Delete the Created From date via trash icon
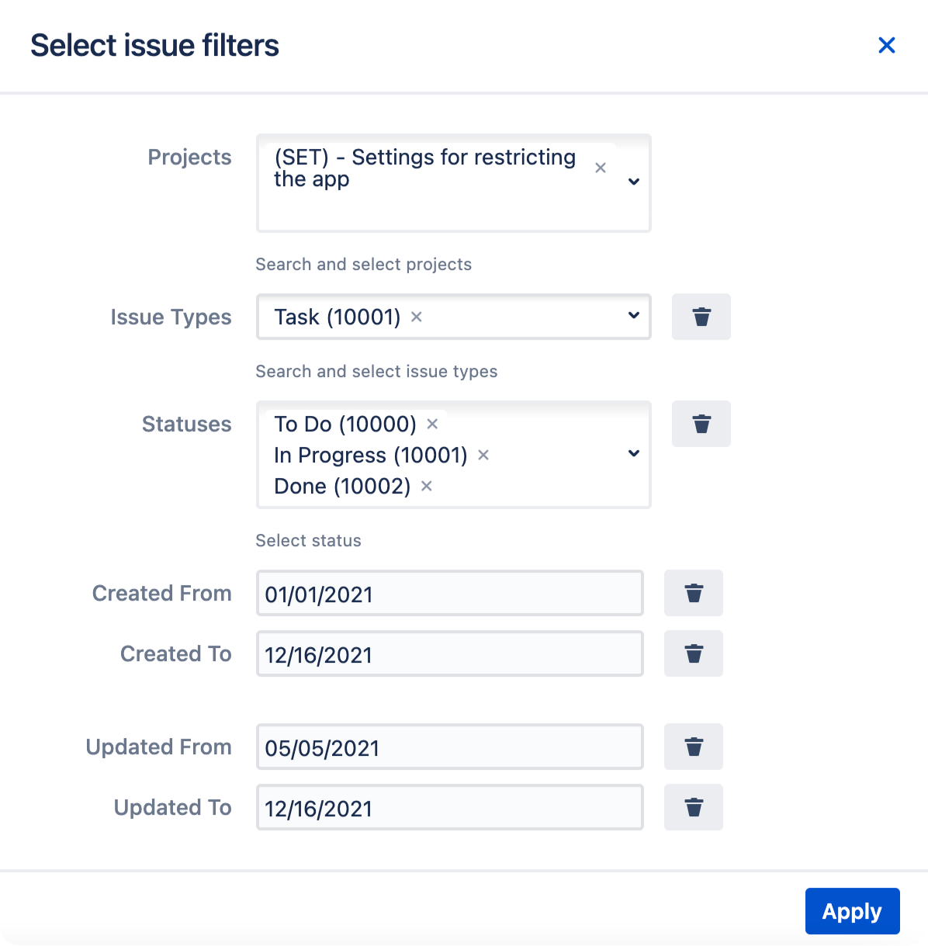The image size is (928, 946). (x=693, y=593)
